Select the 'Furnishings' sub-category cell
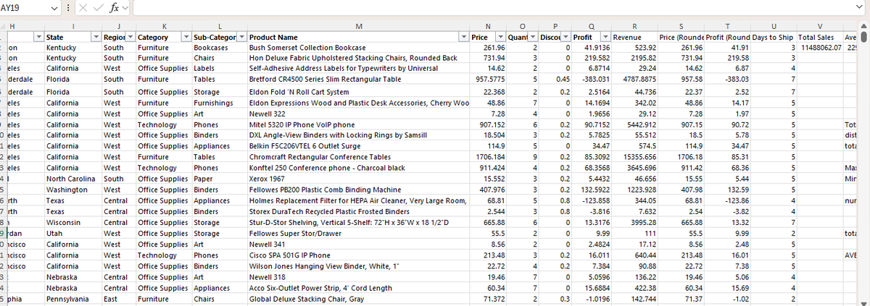 [219, 103]
